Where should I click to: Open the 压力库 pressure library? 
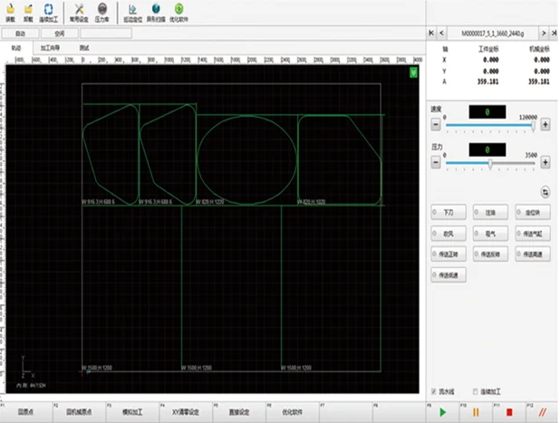(102, 12)
